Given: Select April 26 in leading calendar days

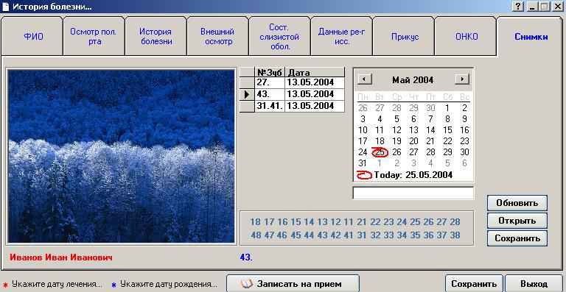Looking at the screenshot, I should (x=363, y=107).
